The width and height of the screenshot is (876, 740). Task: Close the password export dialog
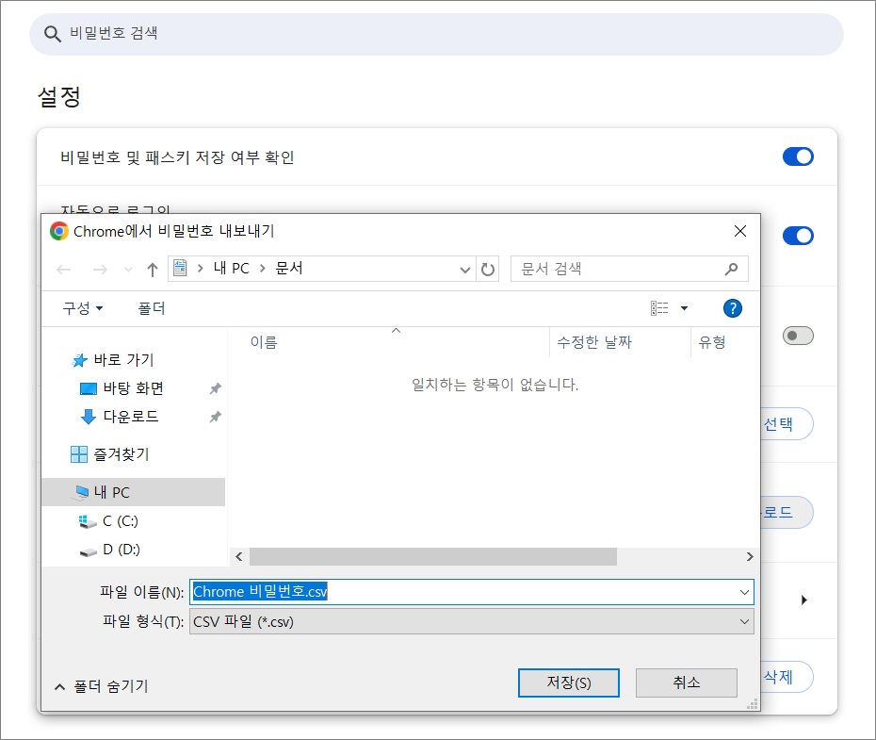pos(740,231)
